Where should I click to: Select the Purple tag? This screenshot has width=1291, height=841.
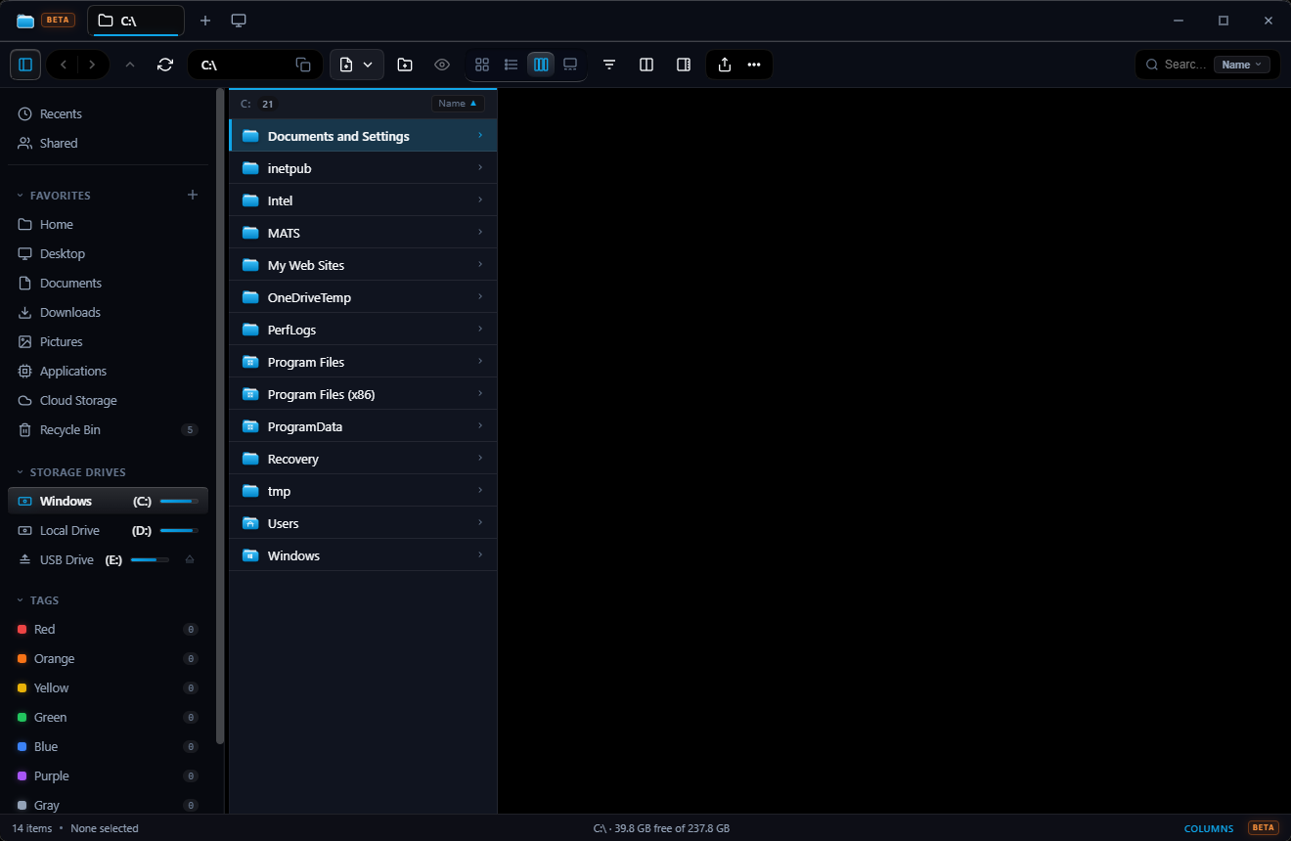pos(108,775)
